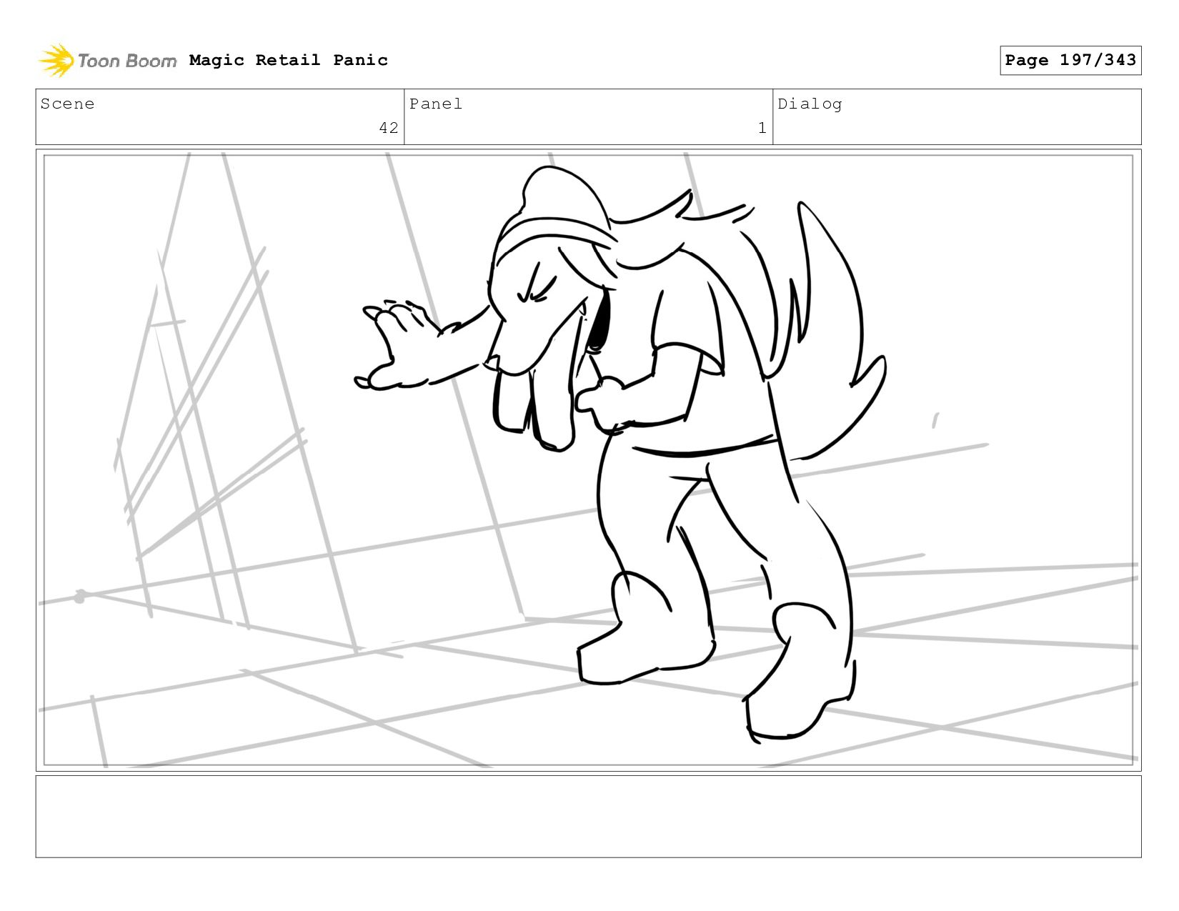Click the 'Scene' header label
This screenshot has width=1179, height=911.
[x=67, y=104]
